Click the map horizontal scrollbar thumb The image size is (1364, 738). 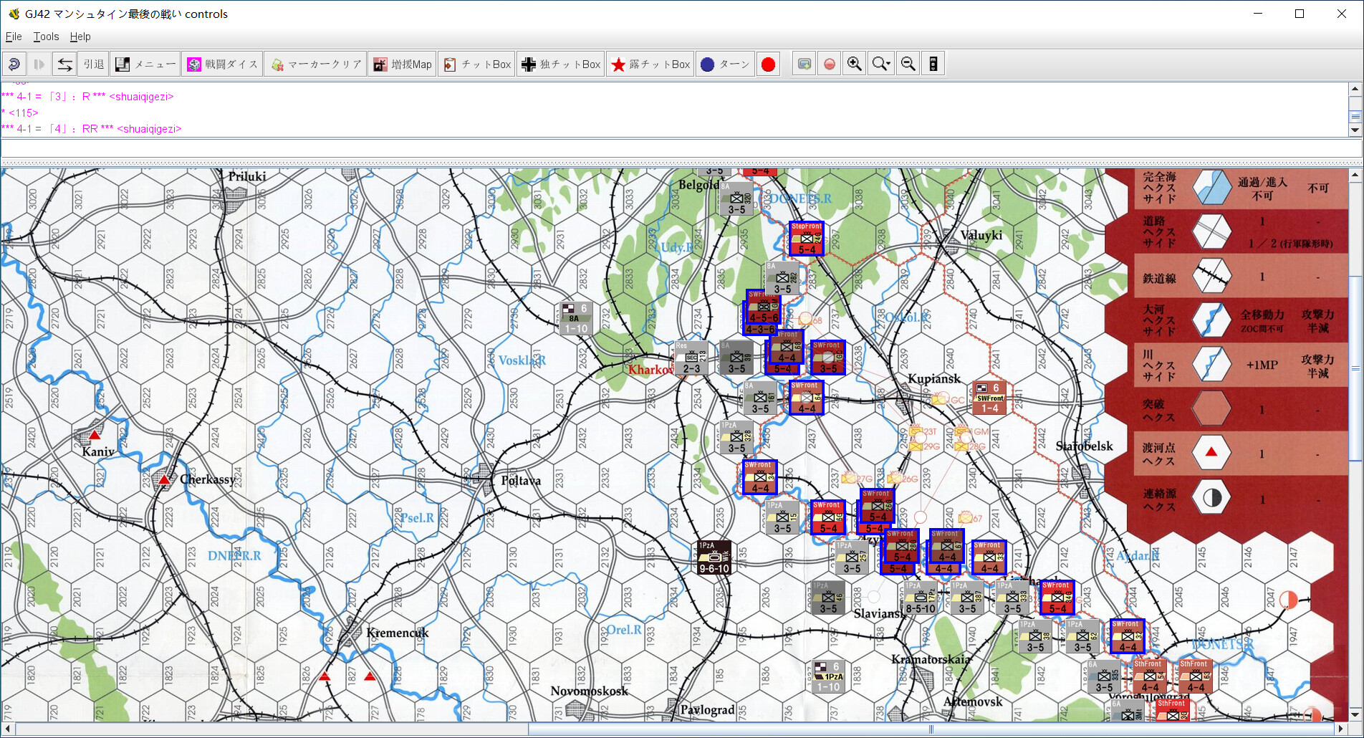click(x=931, y=729)
